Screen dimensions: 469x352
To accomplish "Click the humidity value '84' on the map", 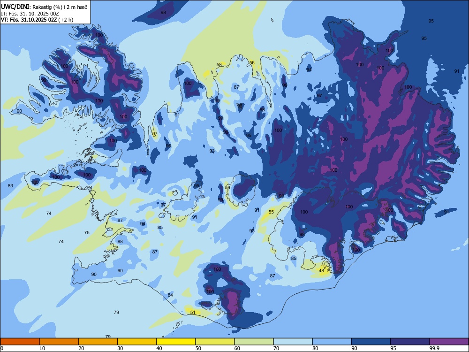I will point(170,295).
